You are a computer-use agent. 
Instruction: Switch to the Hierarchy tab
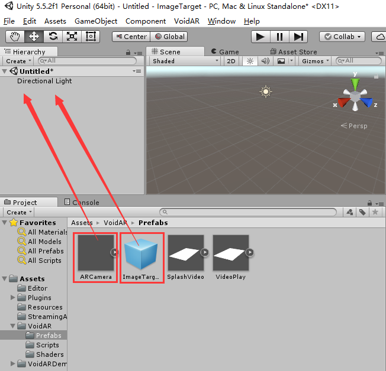click(28, 51)
